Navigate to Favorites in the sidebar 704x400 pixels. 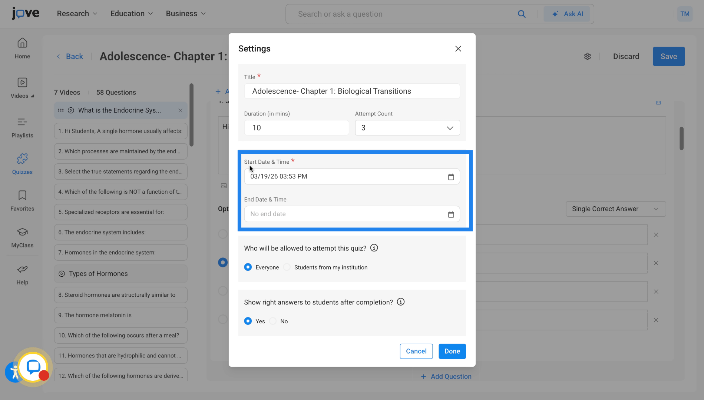click(x=22, y=200)
